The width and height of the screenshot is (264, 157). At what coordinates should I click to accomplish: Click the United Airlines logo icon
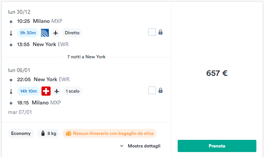click(x=45, y=33)
